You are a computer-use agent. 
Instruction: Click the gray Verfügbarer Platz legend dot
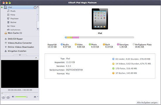click(133, 44)
